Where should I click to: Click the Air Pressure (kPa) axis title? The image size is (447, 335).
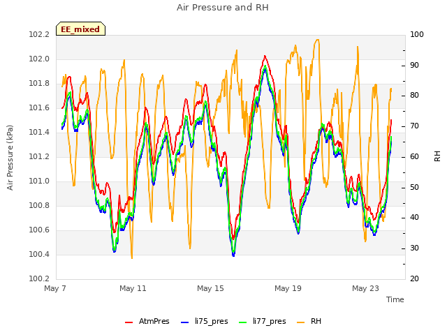(10, 158)
